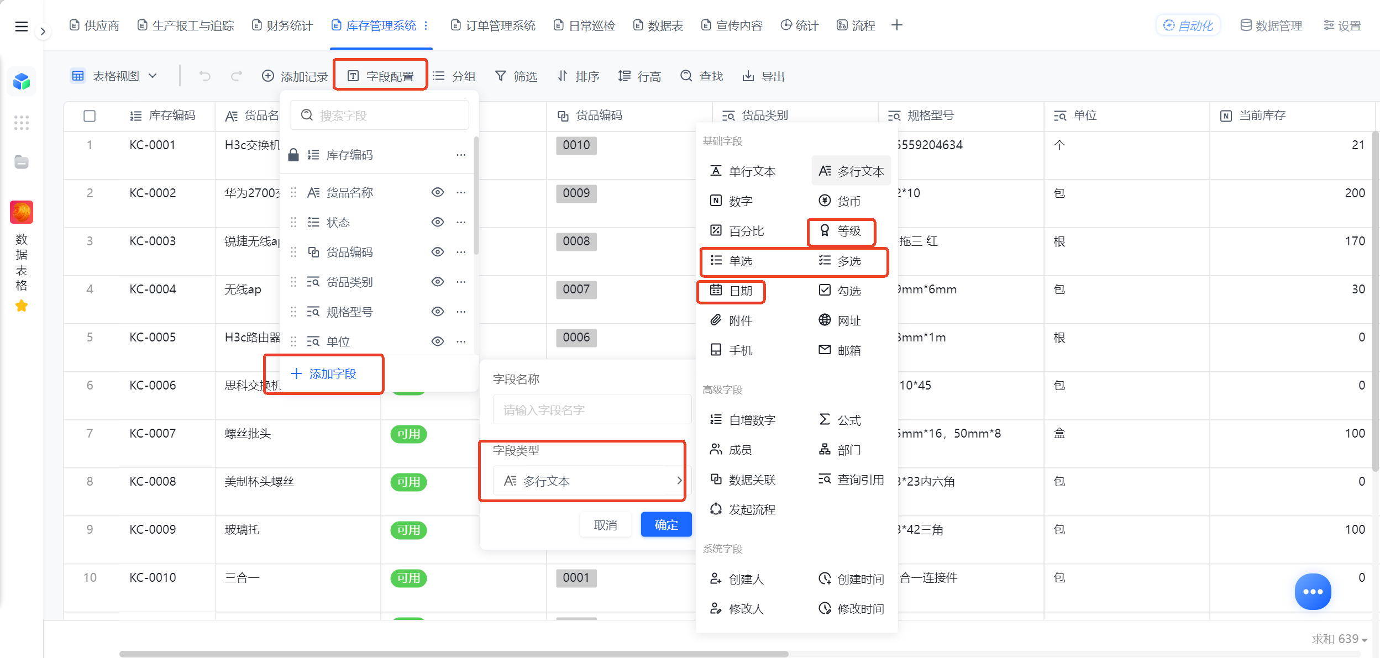Add a new tab with plus icon

(897, 25)
